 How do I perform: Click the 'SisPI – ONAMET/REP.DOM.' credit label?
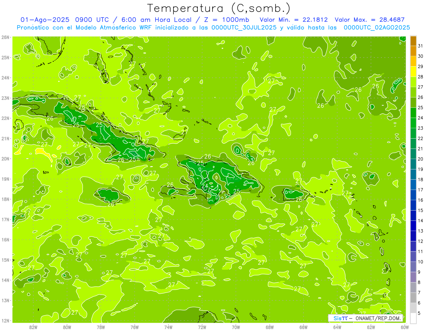click(365, 318)
